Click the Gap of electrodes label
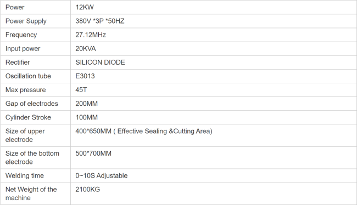The width and height of the screenshot is (357, 205). (x=32, y=104)
